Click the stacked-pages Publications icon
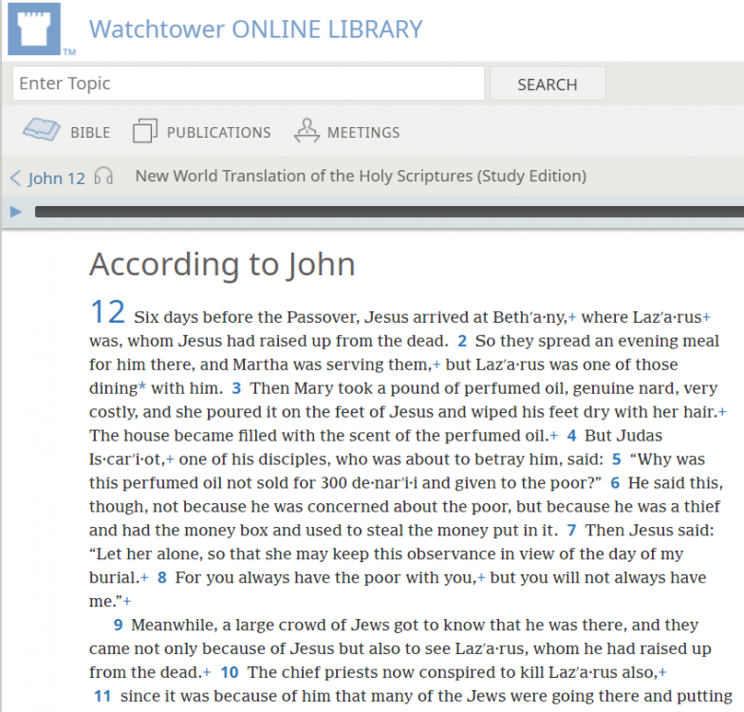744x712 pixels. click(x=144, y=131)
